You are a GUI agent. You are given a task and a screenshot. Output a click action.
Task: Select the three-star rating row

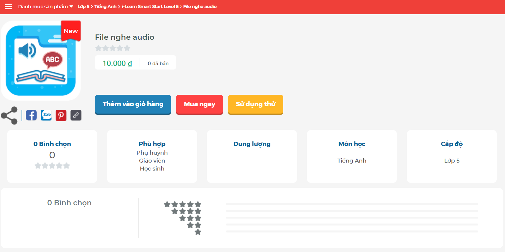[190, 218]
